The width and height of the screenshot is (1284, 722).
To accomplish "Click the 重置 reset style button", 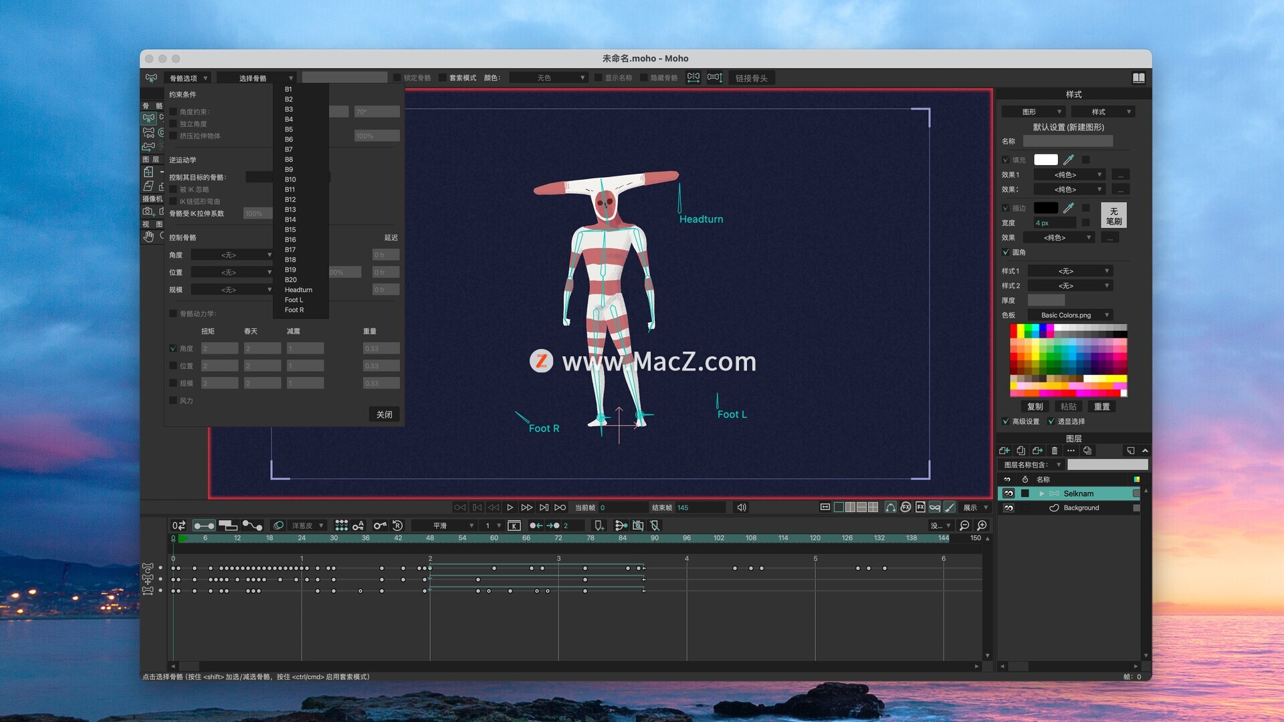I will click(1102, 406).
